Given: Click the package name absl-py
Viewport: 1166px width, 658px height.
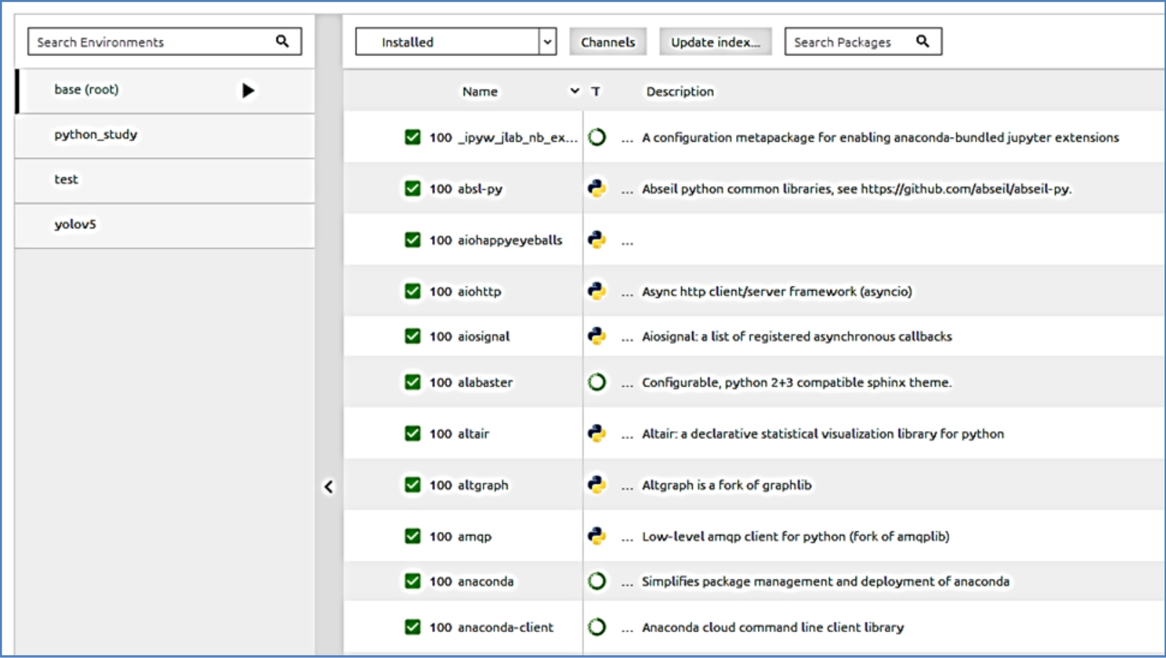Looking at the screenshot, I should coord(480,189).
